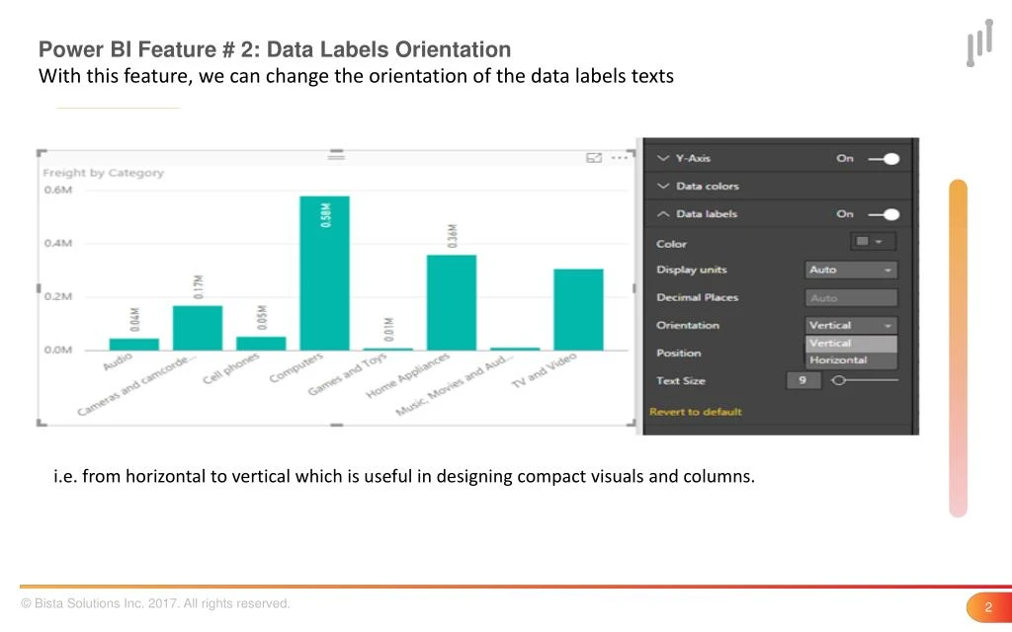Click the drag grabber handle above the chart
The image size is (1012, 632).
tap(336, 156)
